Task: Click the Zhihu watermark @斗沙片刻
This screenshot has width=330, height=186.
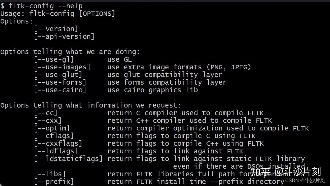Action: pos(286,172)
